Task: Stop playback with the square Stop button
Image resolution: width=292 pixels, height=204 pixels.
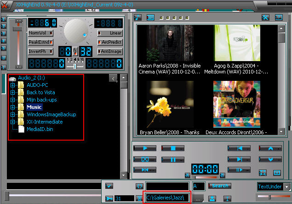Action: (x=173, y=148)
